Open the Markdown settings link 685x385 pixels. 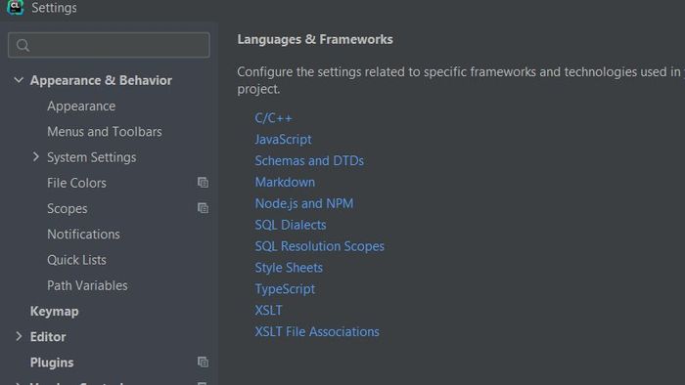pyautogui.click(x=285, y=183)
